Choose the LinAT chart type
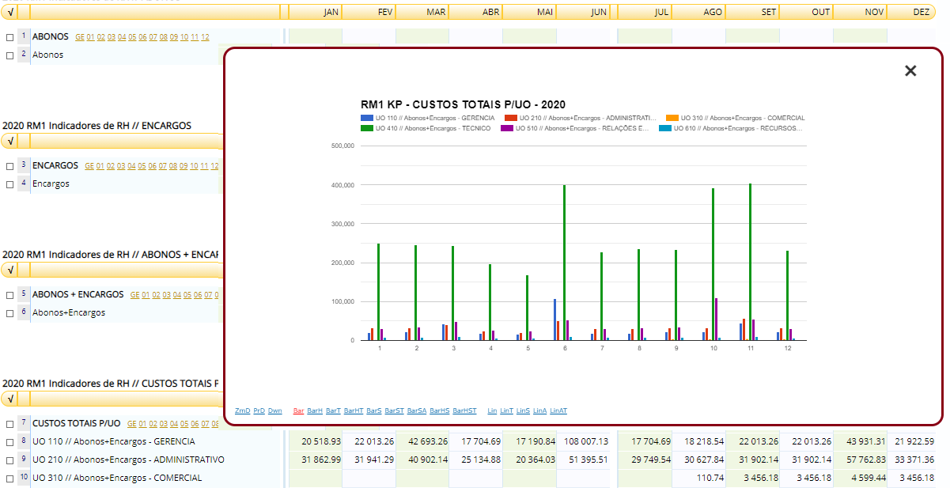 coord(558,410)
